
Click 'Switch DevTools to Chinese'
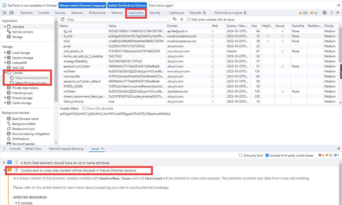[x=127, y=5]
